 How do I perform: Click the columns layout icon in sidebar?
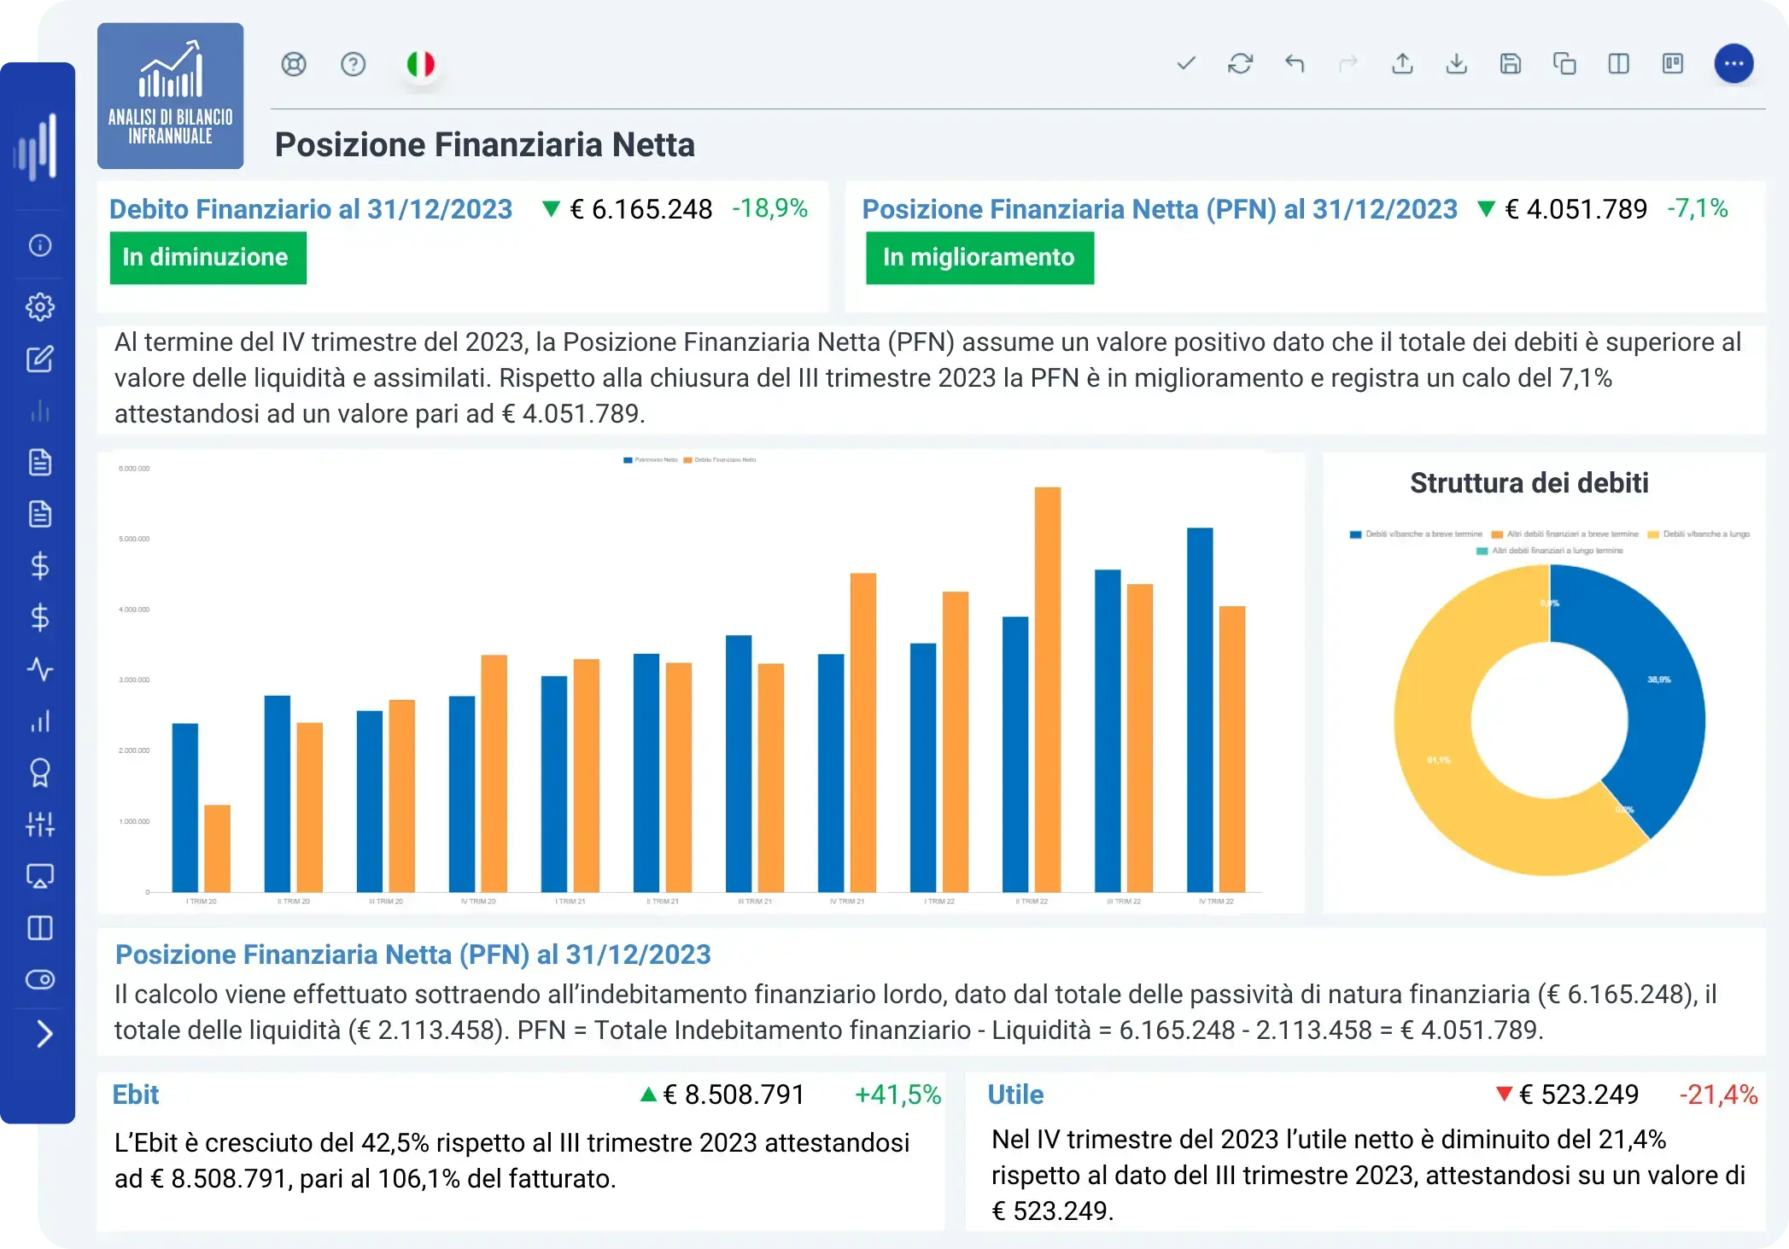(40, 928)
